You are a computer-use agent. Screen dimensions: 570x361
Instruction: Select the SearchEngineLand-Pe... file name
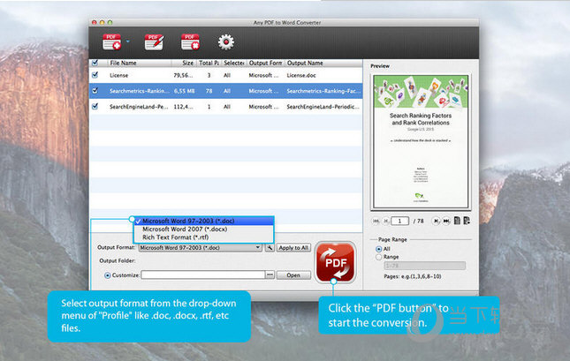tap(139, 107)
